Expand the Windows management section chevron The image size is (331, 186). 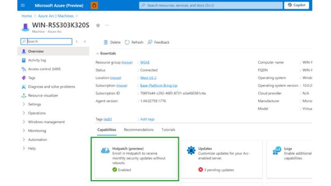point(24,122)
